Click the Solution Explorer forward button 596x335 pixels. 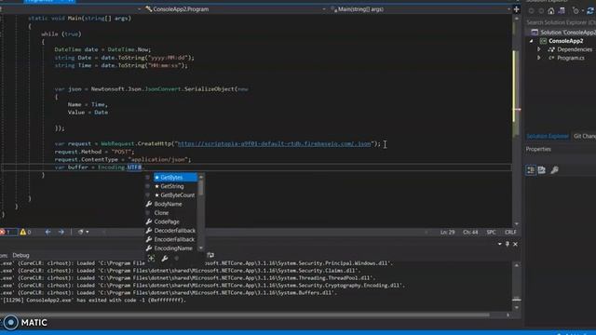541,11
